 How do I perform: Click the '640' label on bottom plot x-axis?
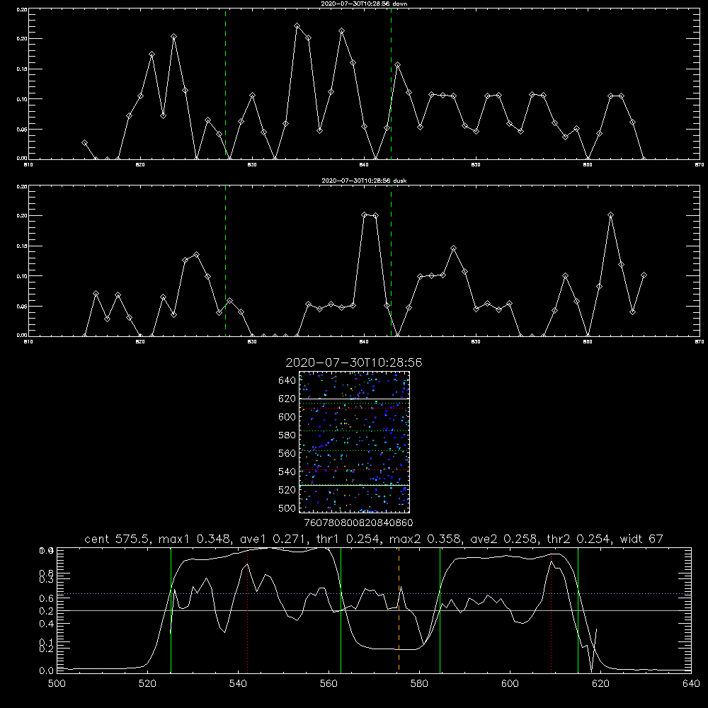tap(691, 684)
